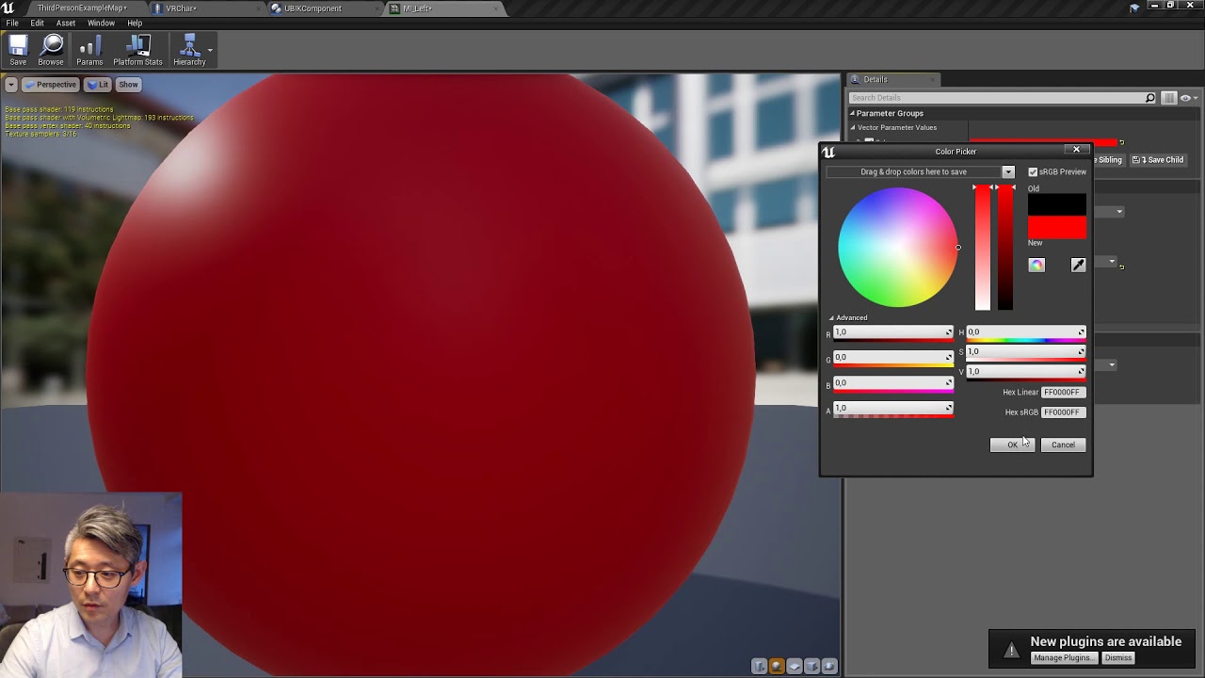Toggle the Details property matrix grid icon
1205x678 pixels.
(x=1169, y=98)
